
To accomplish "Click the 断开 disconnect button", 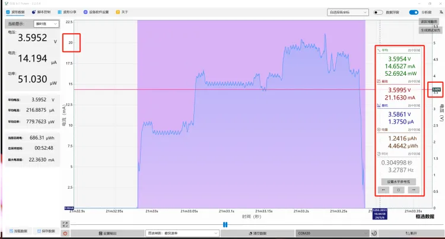I will tap(411, 233).
